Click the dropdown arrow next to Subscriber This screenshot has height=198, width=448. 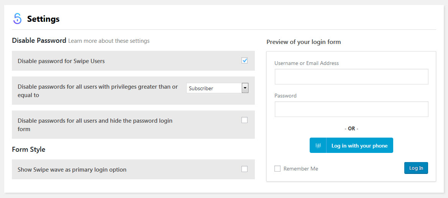pyautogui.click(x=245, y=88)
